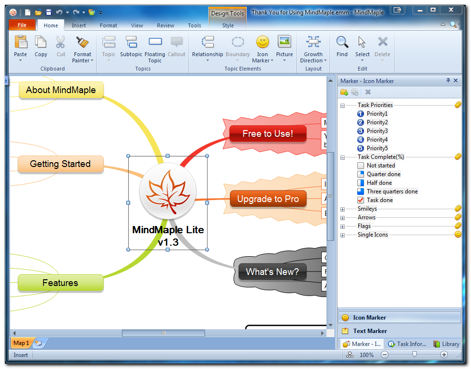The image size is (471, 369).
Task: Insert a Floating Topic
Action: 155,42
